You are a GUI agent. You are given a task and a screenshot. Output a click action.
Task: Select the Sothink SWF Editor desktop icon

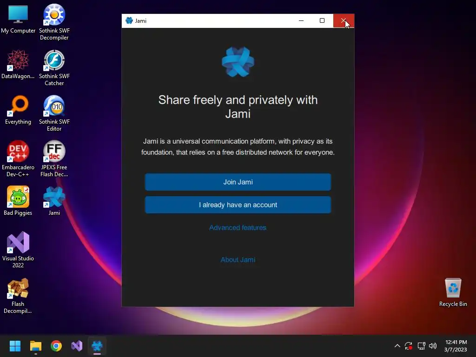pos(54,113)
